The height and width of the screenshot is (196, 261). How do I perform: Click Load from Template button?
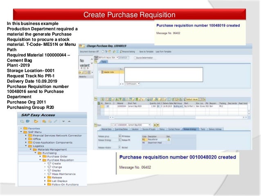click(163, 52)
